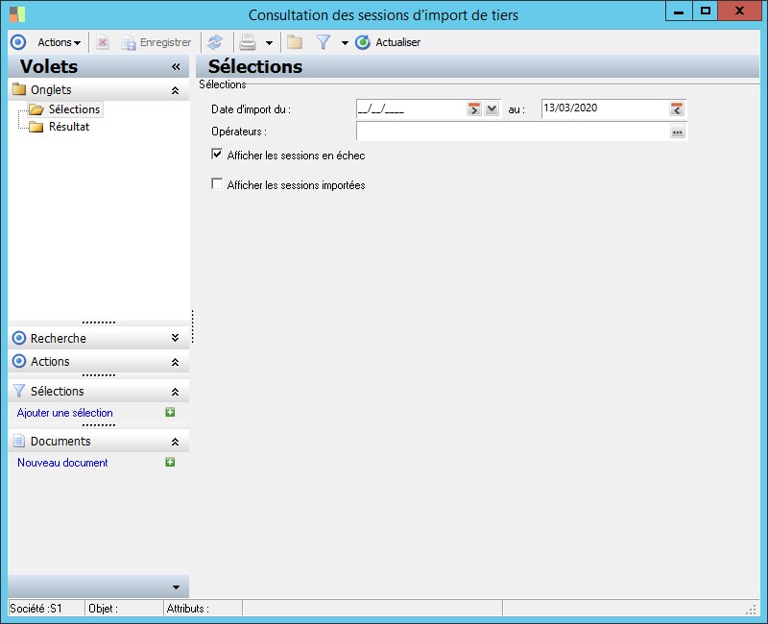Click the Date d'import du start date field
The image size is (768, 624).
(411, 108)
